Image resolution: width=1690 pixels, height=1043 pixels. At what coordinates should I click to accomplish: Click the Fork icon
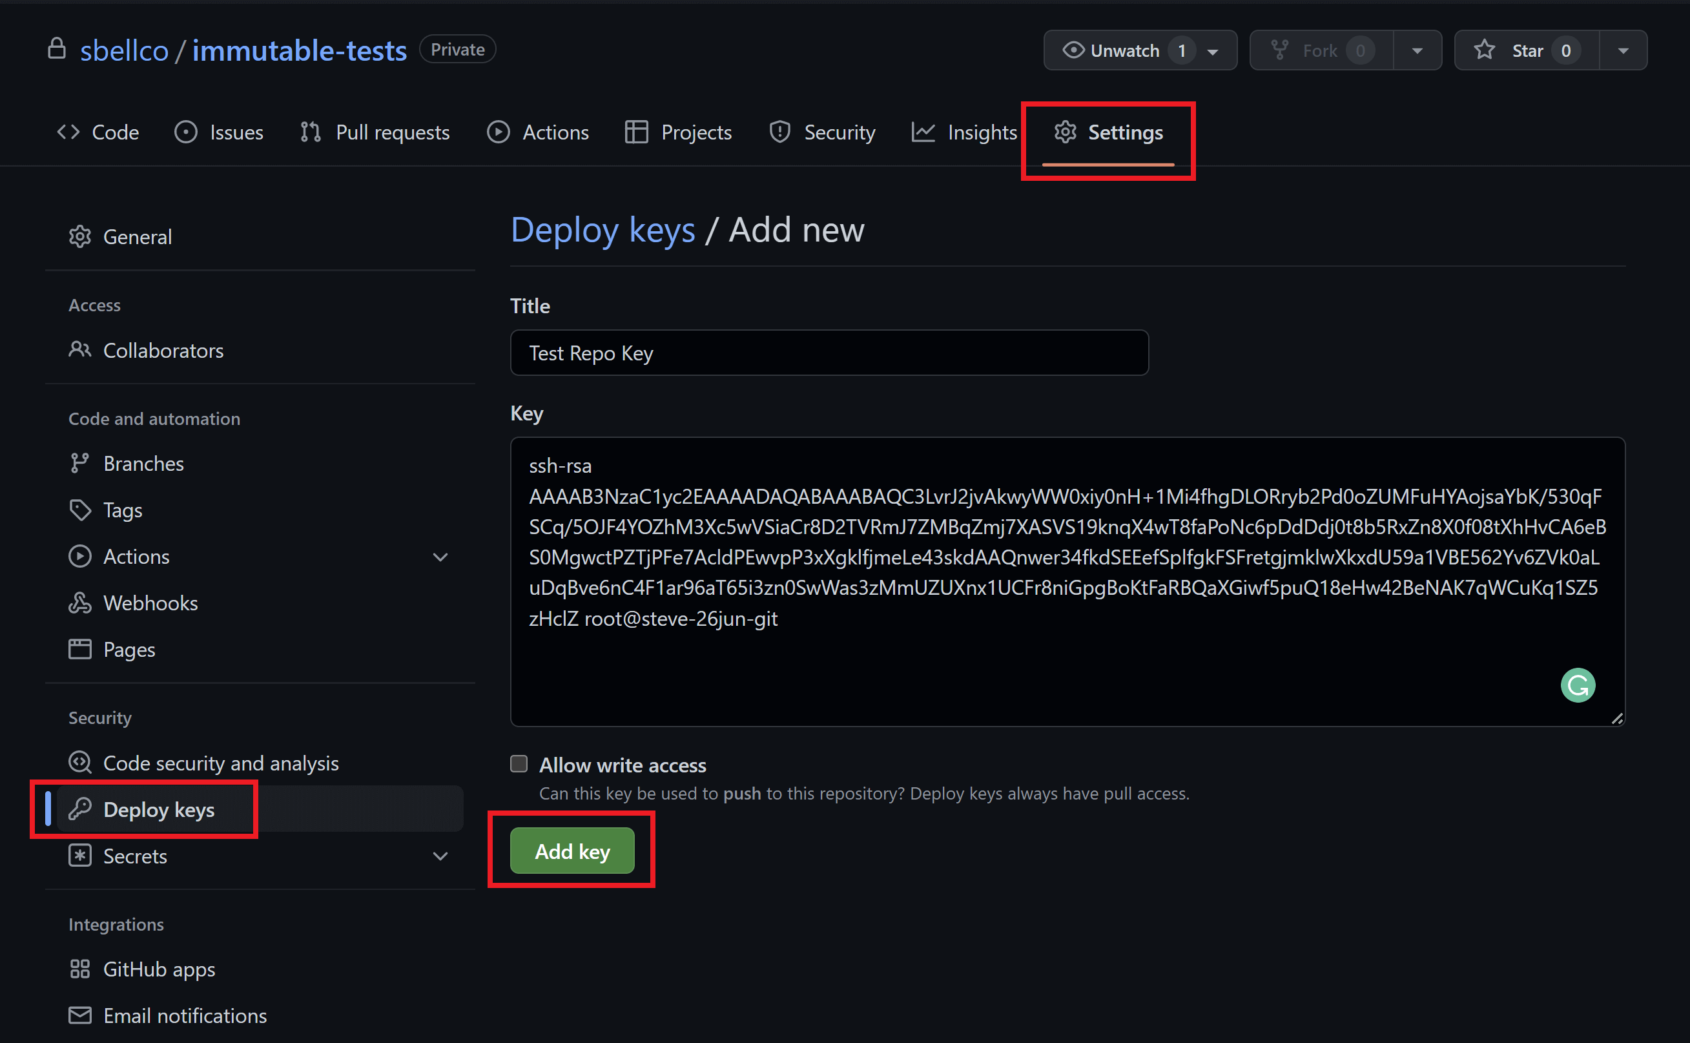[1279, 50]
